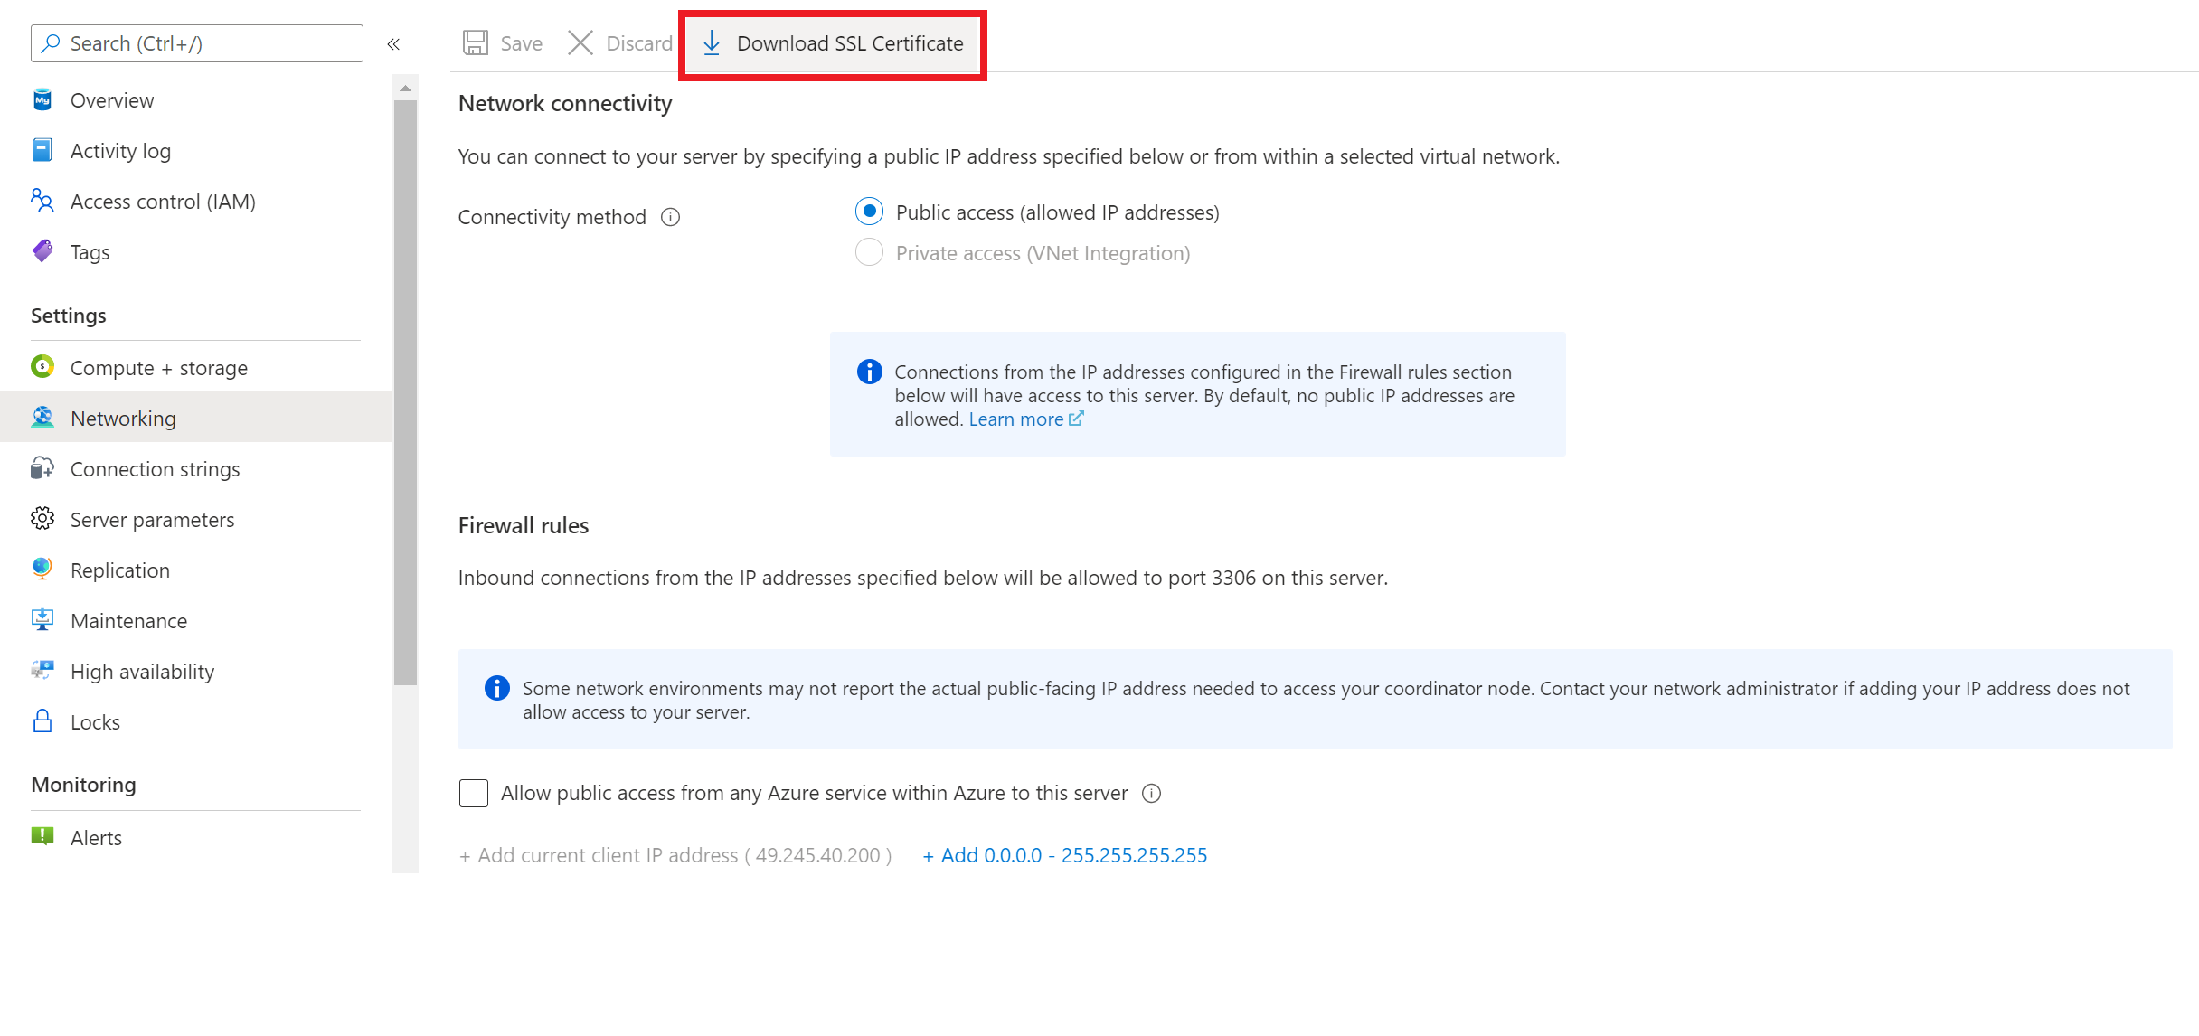The image size is (2199, 1036).
Task: Enable Allow public access from Azure services
Action: 473,792
